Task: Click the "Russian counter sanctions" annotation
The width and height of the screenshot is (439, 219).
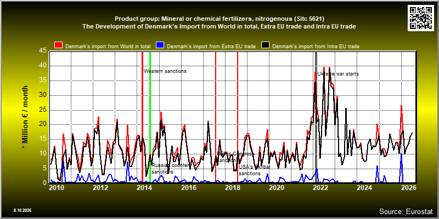Action: pyautogui.click(x=171, y=169)
